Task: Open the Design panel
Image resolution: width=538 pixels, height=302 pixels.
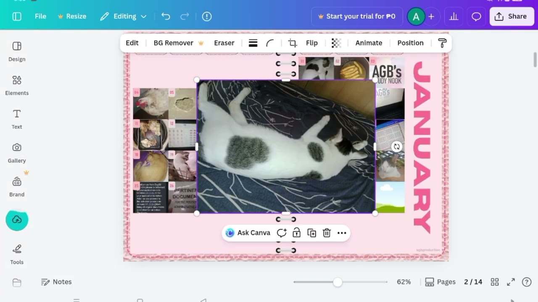Action: click(x=17, y=51)
